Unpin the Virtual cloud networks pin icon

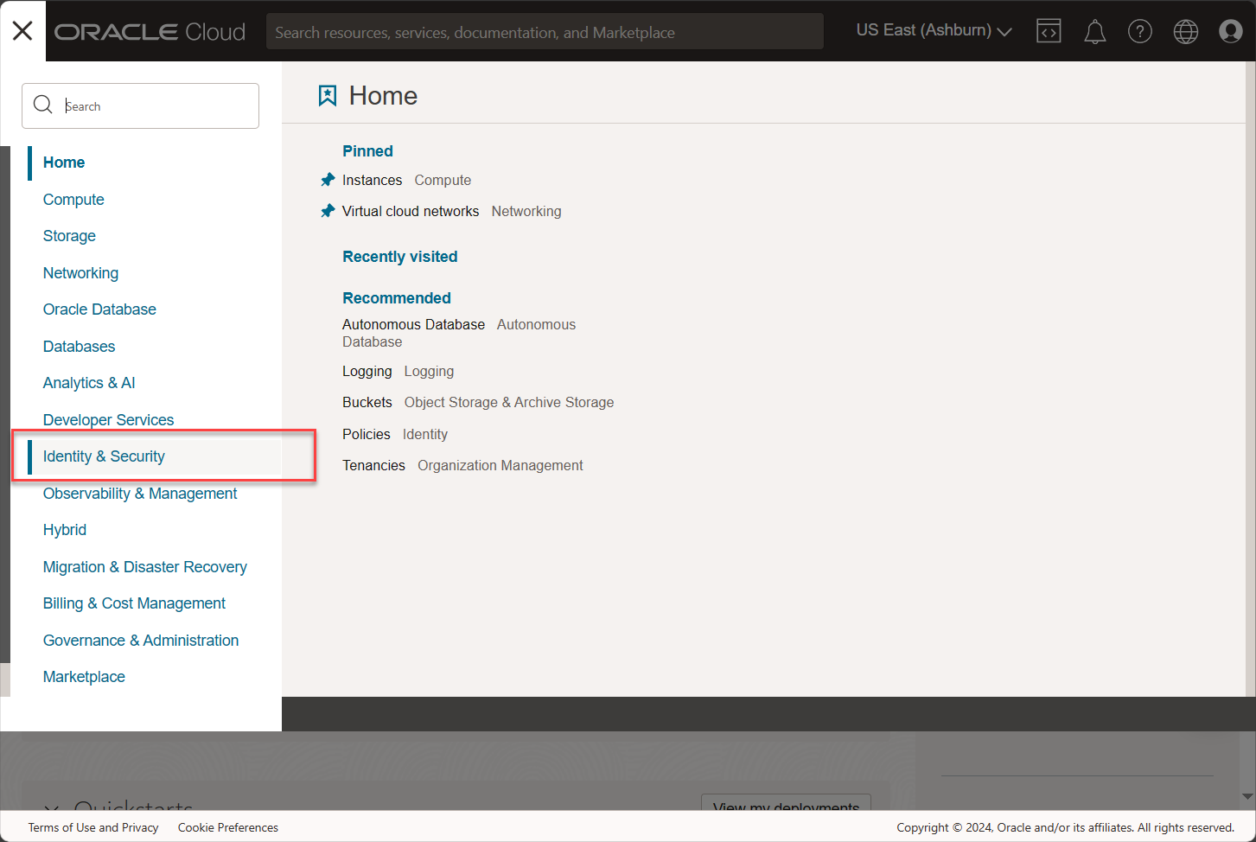(328, 211)
